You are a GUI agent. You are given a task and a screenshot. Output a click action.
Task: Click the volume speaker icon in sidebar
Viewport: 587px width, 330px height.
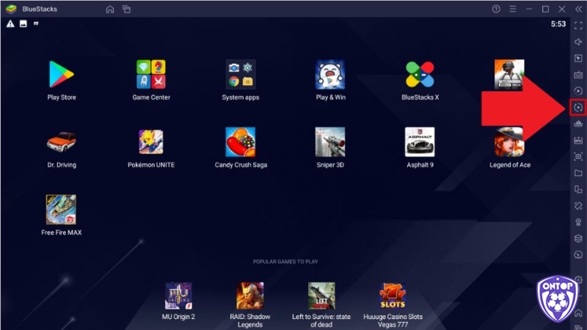click(578, 42)
